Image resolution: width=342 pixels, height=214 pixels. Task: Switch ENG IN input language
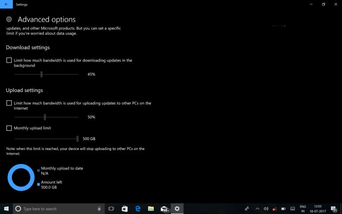coord(303,209)
